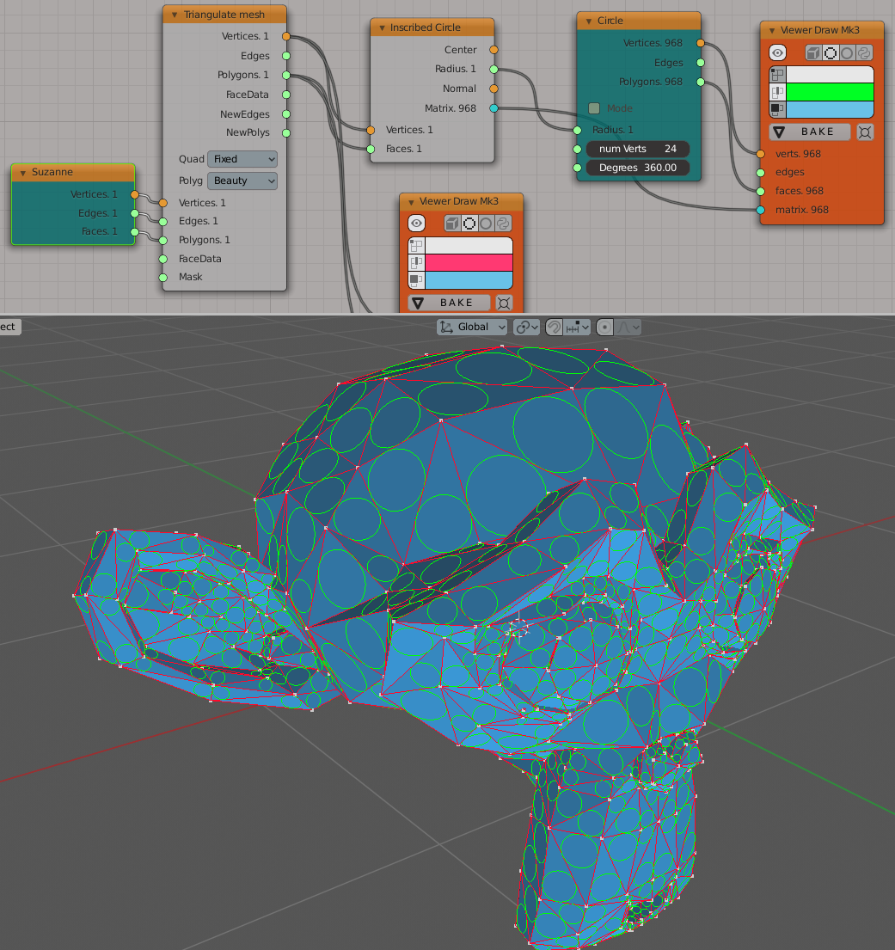Viewport: 895px width, 950px height.
Task: Toggle face display icon in green-edged Viewer Draw
Action: pyautogui.click(x=777, y=109)
